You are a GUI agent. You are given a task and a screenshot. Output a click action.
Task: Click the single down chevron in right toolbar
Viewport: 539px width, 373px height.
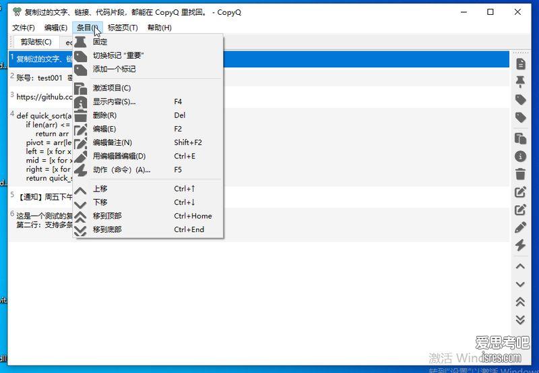click(520, 284)
